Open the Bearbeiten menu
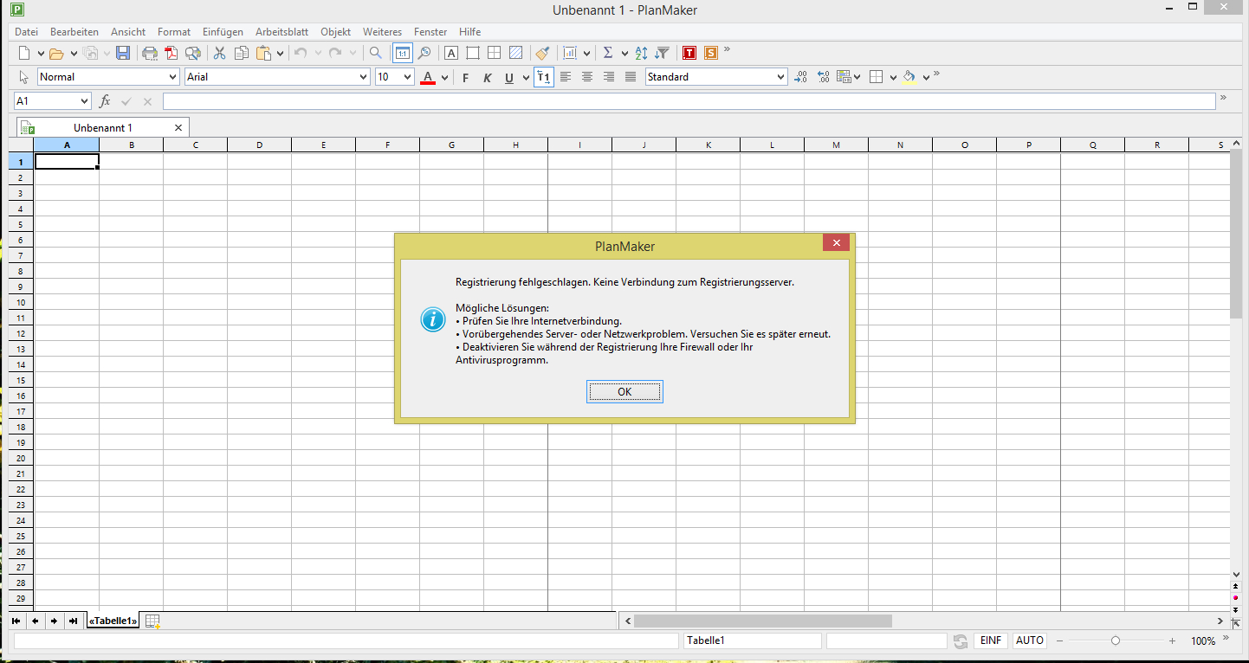Image resolution: width=1249 pixels, height=663 pixels. (74, 32)
